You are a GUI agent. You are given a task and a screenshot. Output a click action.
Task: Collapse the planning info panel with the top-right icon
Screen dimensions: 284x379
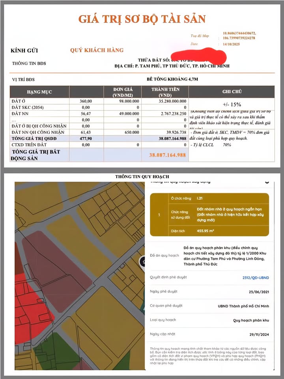click(x=267, y=182)
